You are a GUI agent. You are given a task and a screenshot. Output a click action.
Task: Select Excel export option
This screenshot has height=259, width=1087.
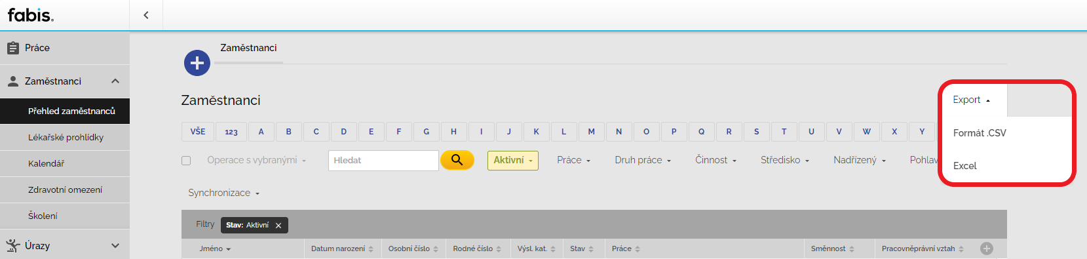(964, 166)
